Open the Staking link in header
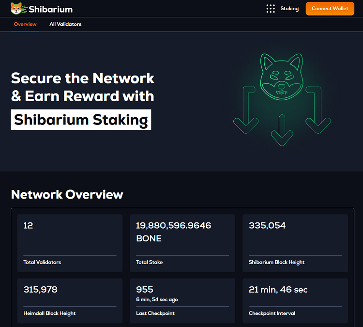Image resolution: width=363 pixels, height=327 pixels. click(289, 9)
